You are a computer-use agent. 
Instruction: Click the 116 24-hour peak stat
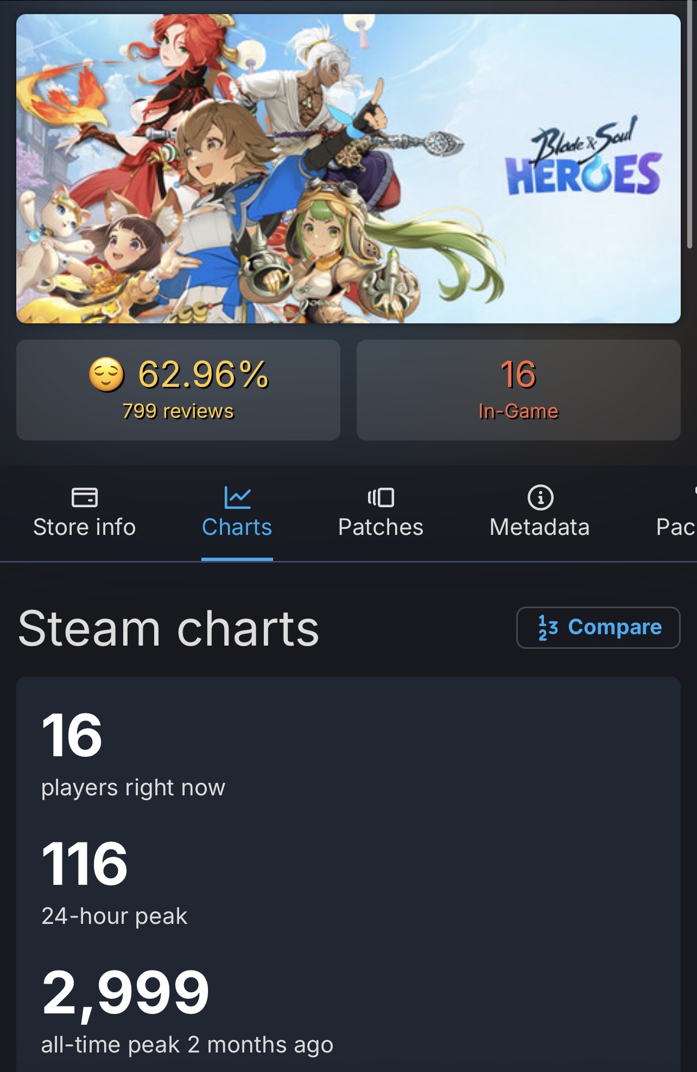pyautogui.click(x=85, y=864)
